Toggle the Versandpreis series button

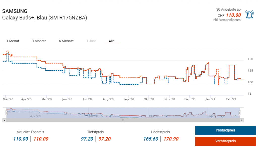[225, 141]
